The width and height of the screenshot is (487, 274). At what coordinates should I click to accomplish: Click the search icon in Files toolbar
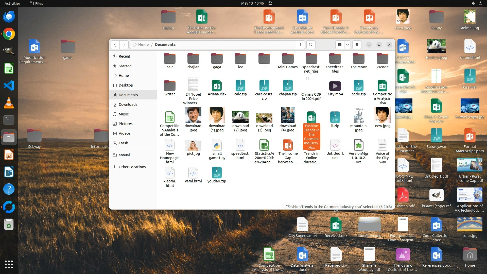311,45
